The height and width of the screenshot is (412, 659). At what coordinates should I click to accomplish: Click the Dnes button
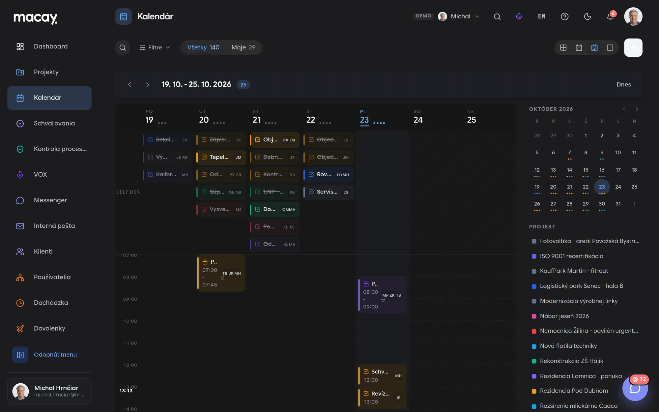[x=624, y=85]
